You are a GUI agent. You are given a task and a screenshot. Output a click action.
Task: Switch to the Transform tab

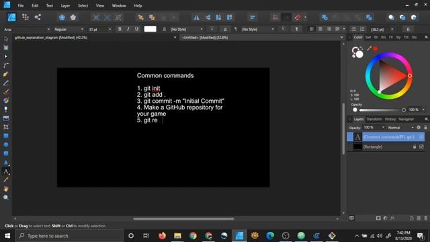pyautogui.click(x=374, y=119)
